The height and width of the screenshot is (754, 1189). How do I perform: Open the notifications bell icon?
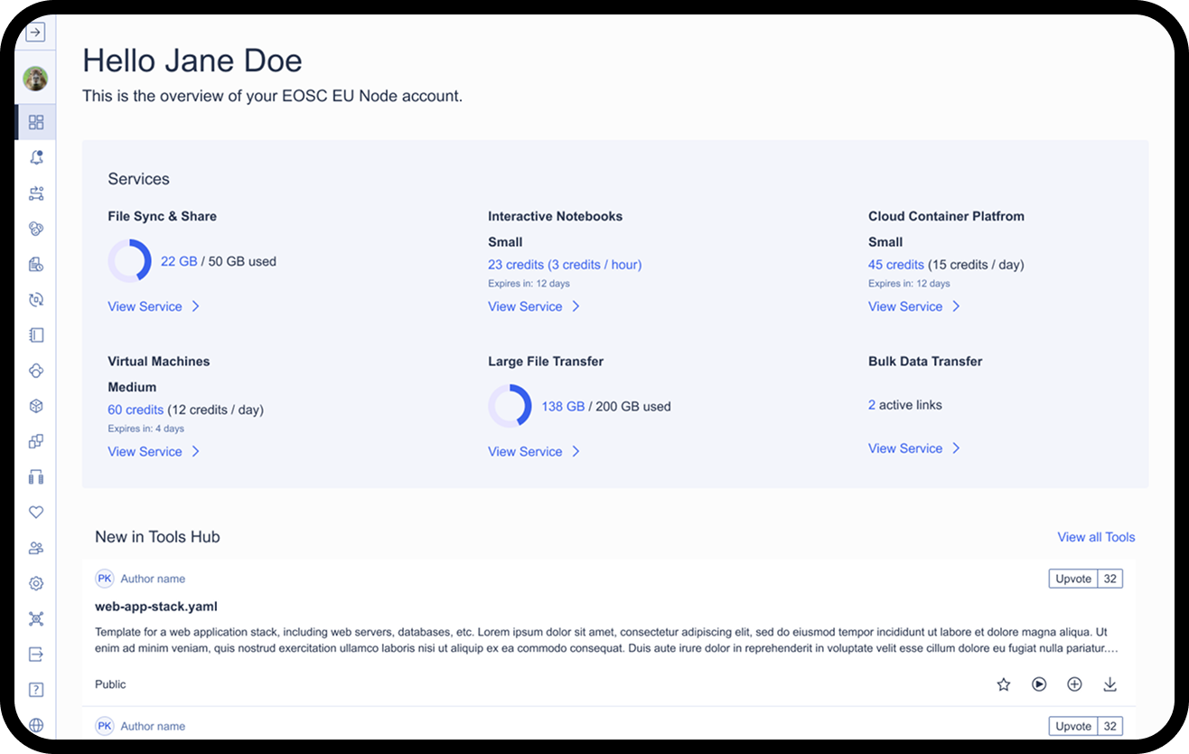pyautogui.click(x=36, y=157)
